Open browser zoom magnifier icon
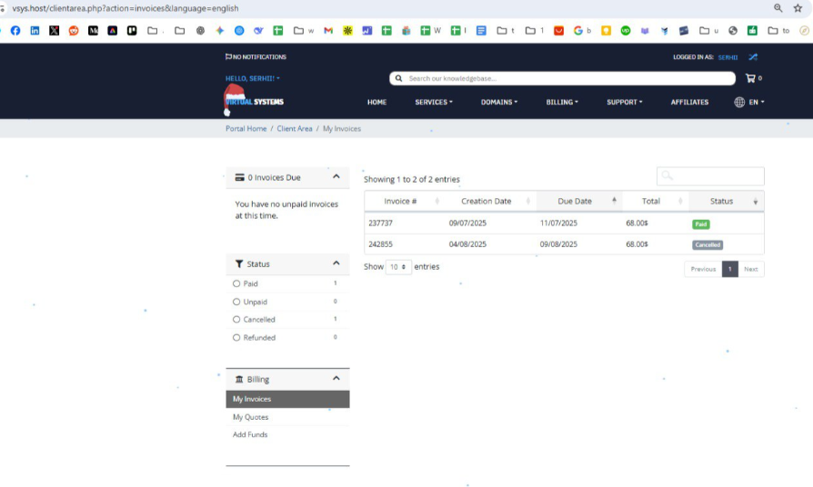Screen dimensions: 813x487 coord(778,8)
